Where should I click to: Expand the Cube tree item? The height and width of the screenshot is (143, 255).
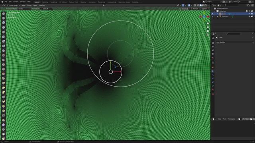tap(218, 14)
